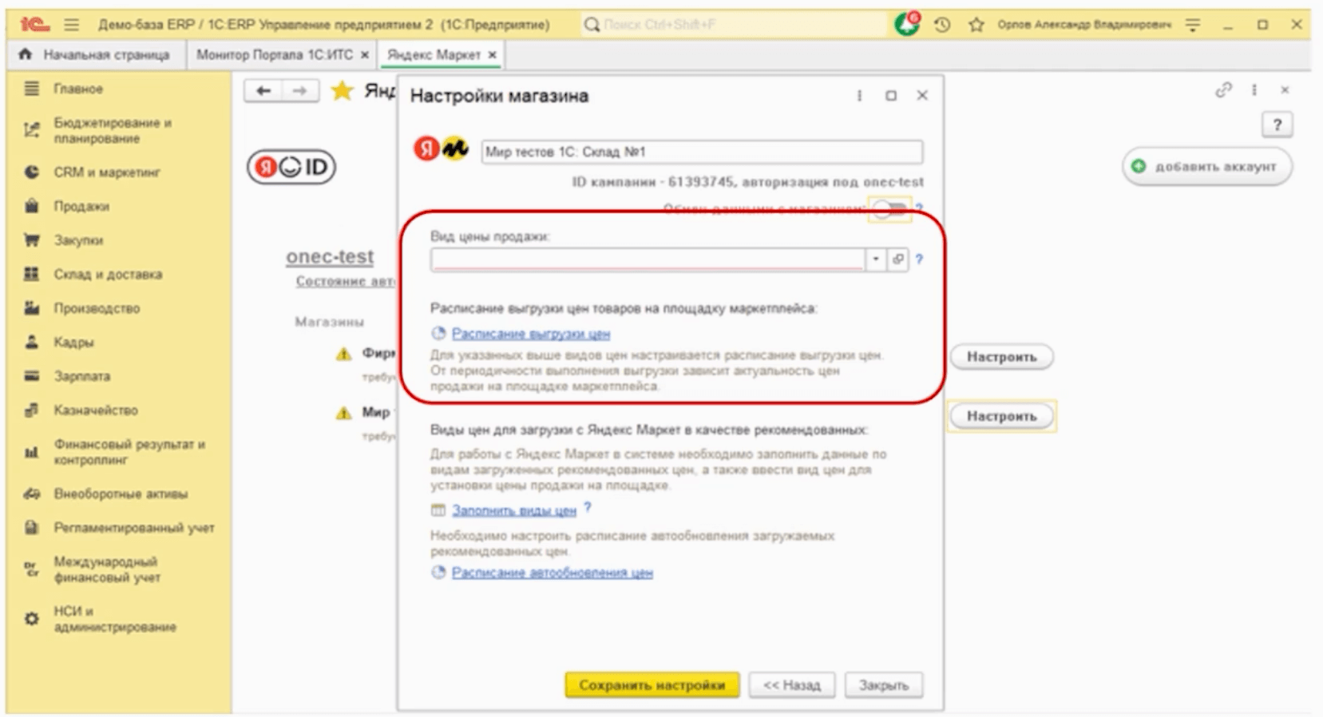Open the history clock icon
Image resolution: width=1323 pixels, height=717 pixels.
click(942, 25)
